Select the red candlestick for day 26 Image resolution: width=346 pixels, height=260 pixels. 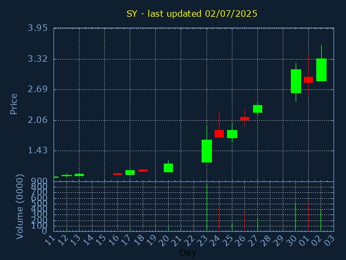[244, 119]
